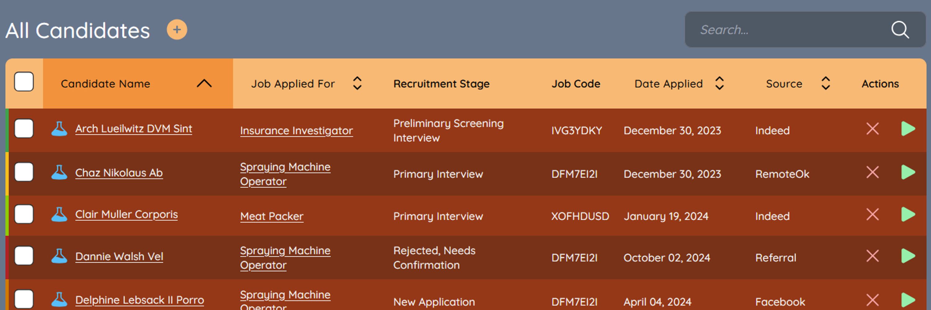The image size is (931, 310).
Task: Click the red X for Delphine Lebsack II Porro
Action: pos(872,300)
